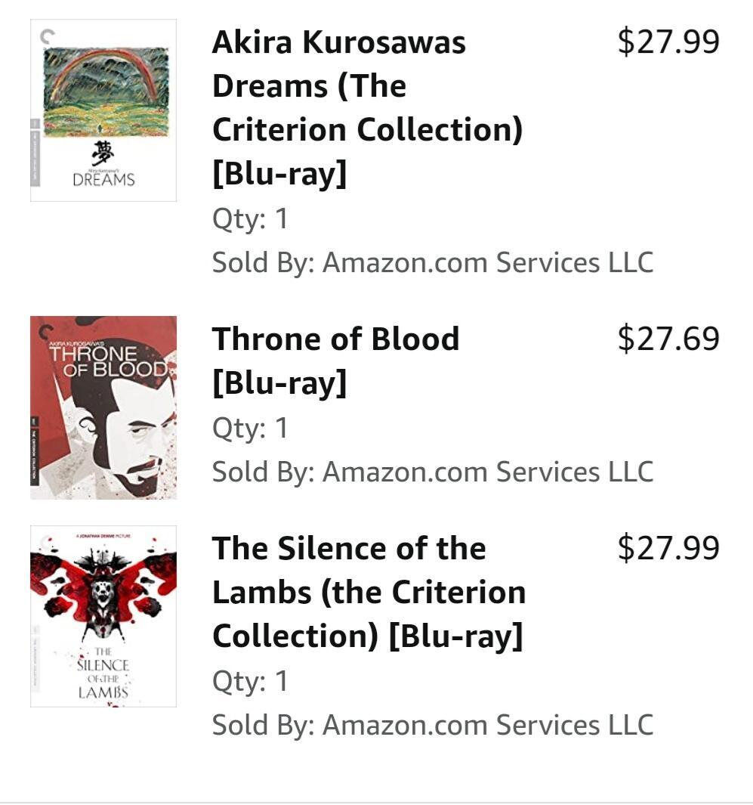The image size is (753, 805).
Task: Click the Qty: 1 under Silence of the Lambs
Action: point(250,681)
